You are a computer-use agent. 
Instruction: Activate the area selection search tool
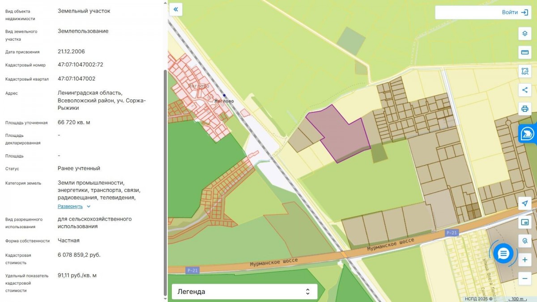[x=525, y=71]
